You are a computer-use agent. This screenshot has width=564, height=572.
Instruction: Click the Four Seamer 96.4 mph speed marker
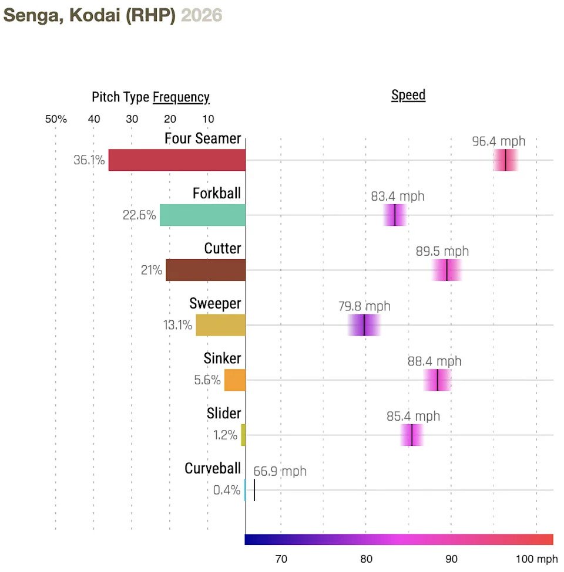506,160
